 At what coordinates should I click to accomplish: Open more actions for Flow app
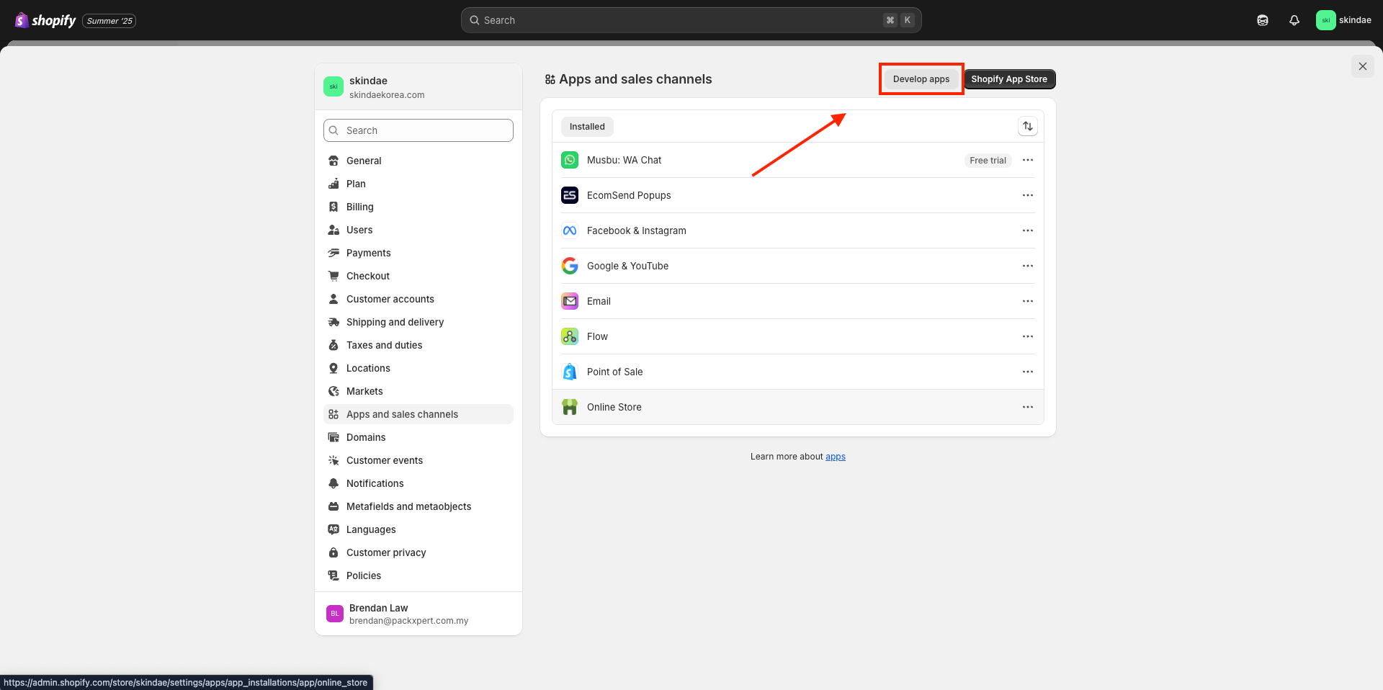click(x=1028, y=336)
